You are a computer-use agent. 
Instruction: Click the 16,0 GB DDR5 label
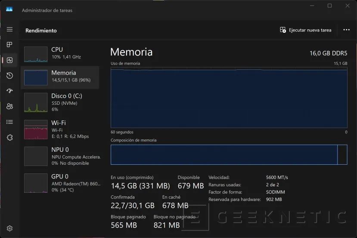pos(328,53)
